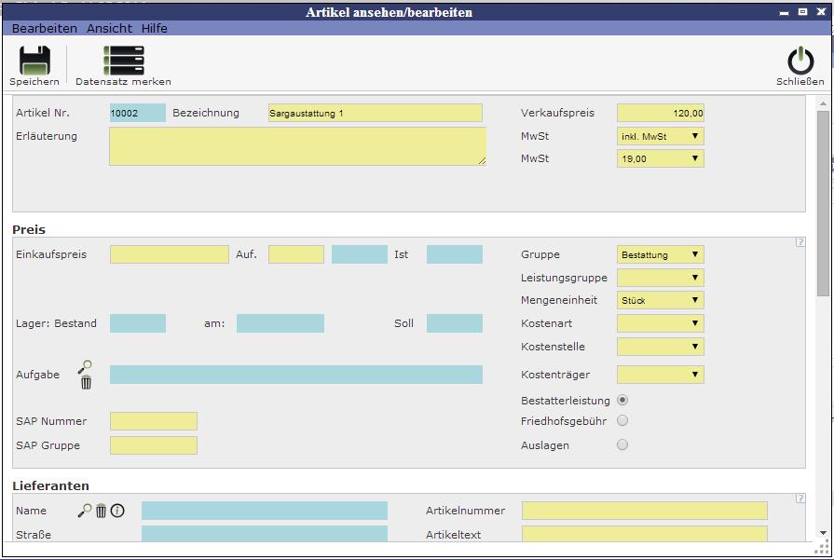Viewport: 834px width, 560px height.
Task: Open the MwSt rate dropdown showing 19,00
Action: click(x=660, y=158)
